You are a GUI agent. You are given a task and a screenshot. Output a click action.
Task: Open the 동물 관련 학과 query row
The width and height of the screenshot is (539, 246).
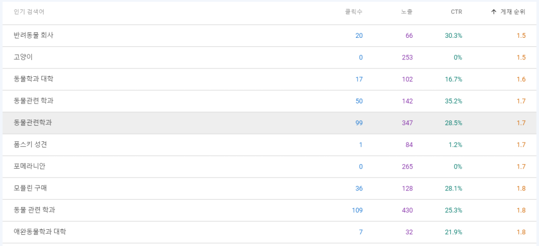pos(269,210)
